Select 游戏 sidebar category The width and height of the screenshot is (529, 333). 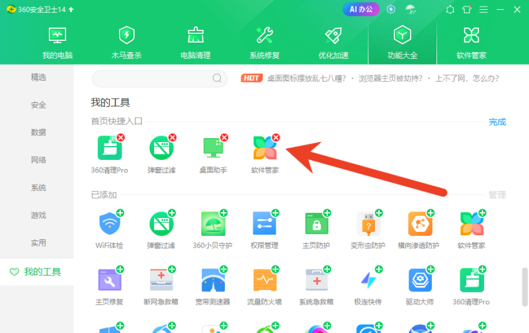pyautogui.click(x=38, y=215)
